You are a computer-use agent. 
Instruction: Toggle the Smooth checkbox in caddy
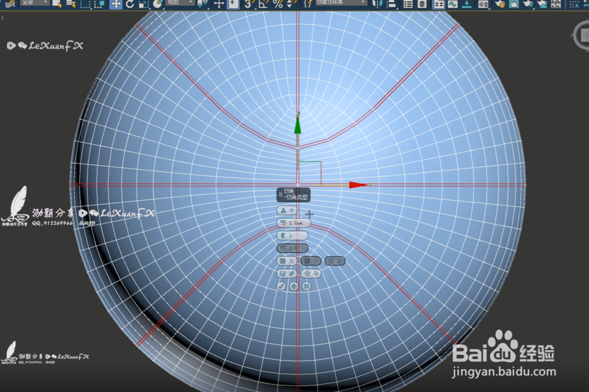[287, 274]
